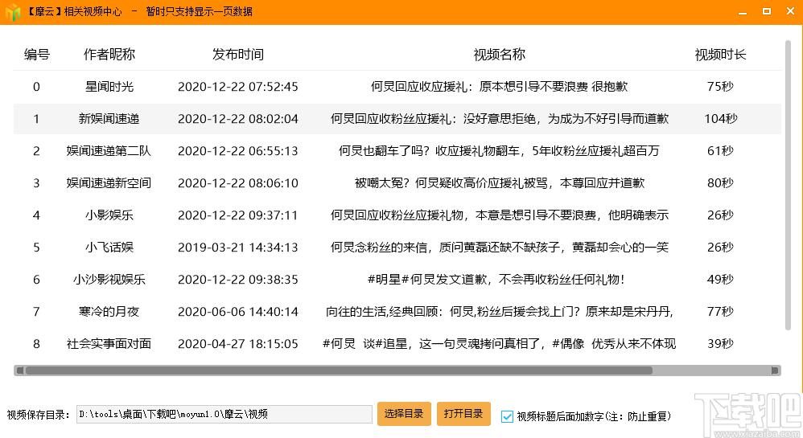Click the 摩云 app logo icon

coord(12,12)
